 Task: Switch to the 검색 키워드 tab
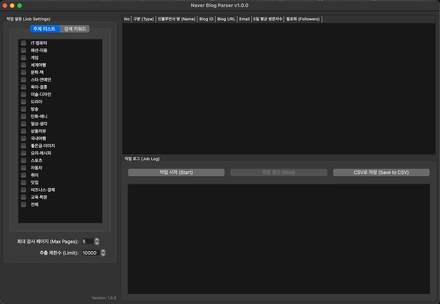pos(75,29)
